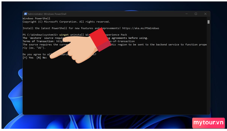Click the blue desktop wallpaper below the window
This screenshot has width=227, height=131.
click(113, 122)
